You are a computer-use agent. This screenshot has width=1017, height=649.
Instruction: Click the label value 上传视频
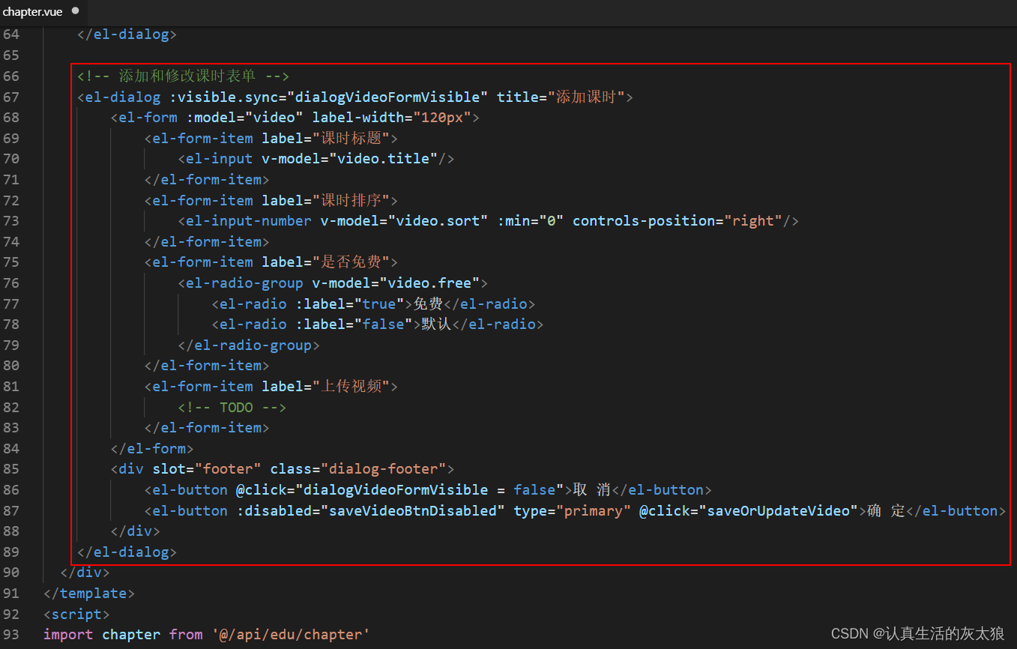(x=351, y=387)
